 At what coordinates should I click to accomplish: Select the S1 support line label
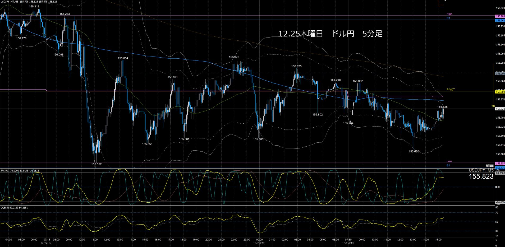click(x=448, y=165)
